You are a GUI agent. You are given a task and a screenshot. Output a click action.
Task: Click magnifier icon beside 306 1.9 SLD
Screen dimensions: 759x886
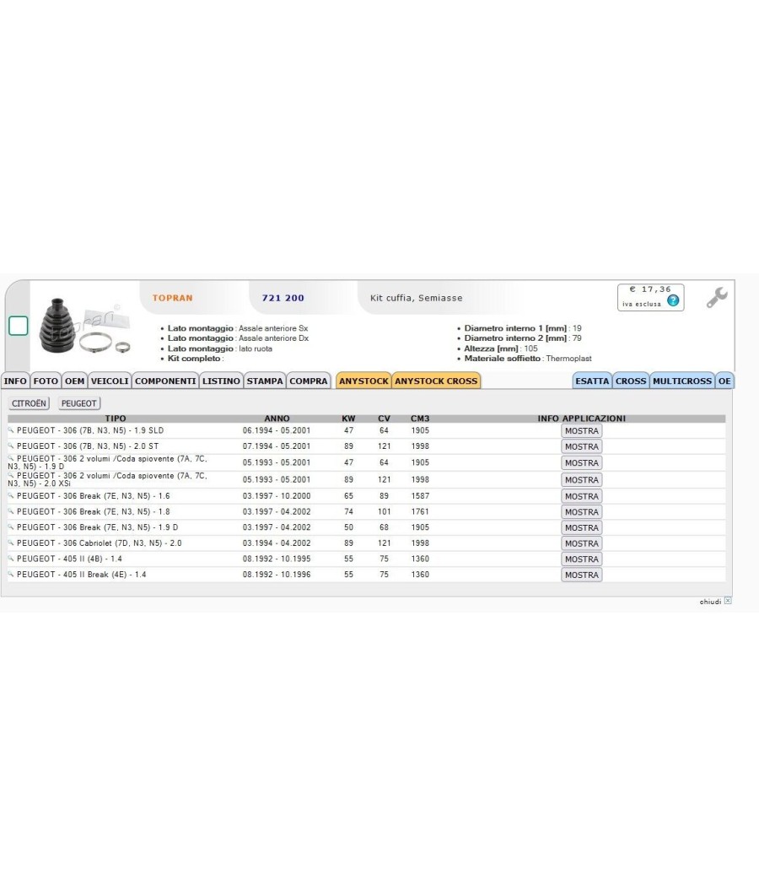pos(11,430)
